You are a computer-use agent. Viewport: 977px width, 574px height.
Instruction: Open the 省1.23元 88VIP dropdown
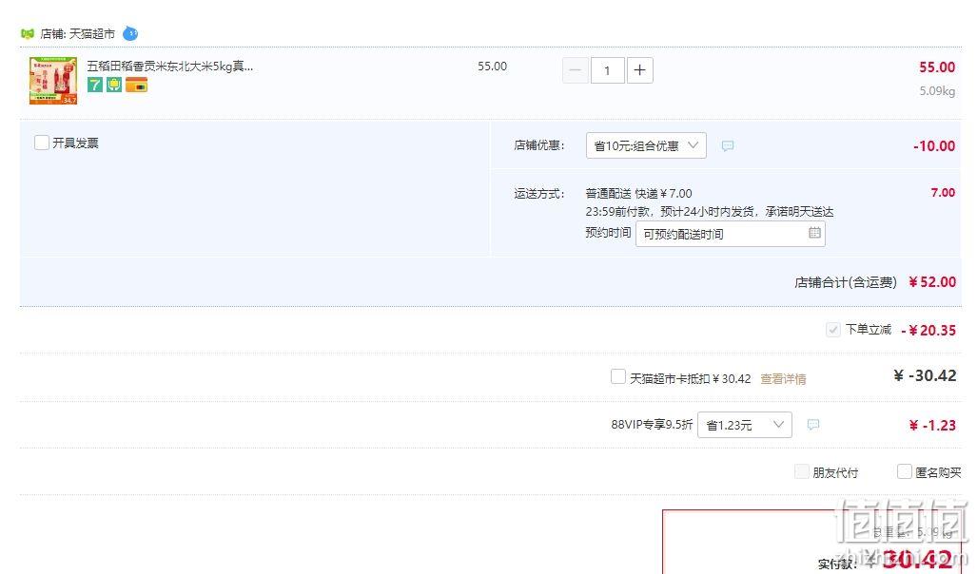(x=745, y=425)
